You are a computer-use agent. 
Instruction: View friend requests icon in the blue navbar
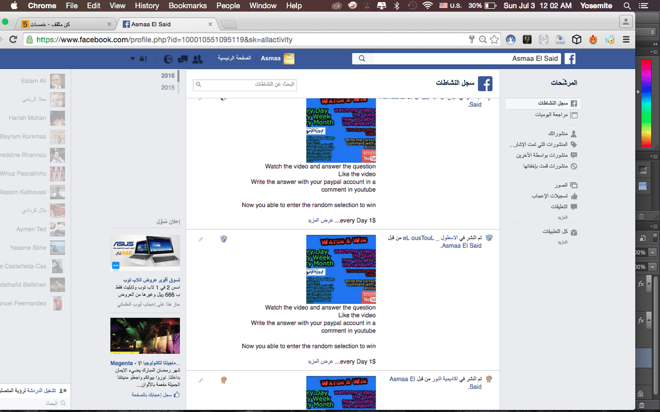(x=196, y=59)
